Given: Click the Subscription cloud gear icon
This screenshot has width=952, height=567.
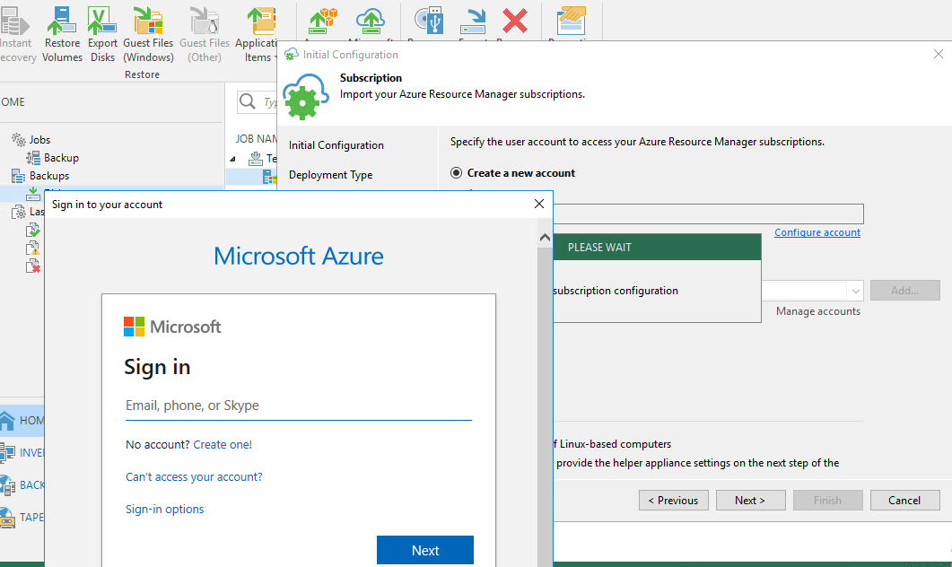Looking at the screenshot, I should coord(305,97).
